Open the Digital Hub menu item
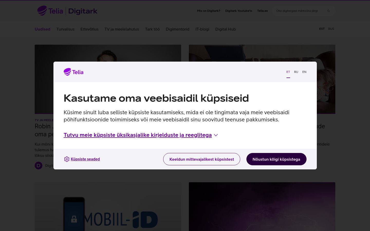This screenshot has height=231, width=370. pyautogui.click(x=226, y=29)
